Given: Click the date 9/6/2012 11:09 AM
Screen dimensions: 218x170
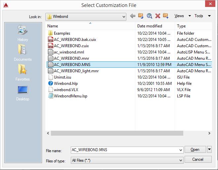Looking at the screenshot, I should 153,90.
